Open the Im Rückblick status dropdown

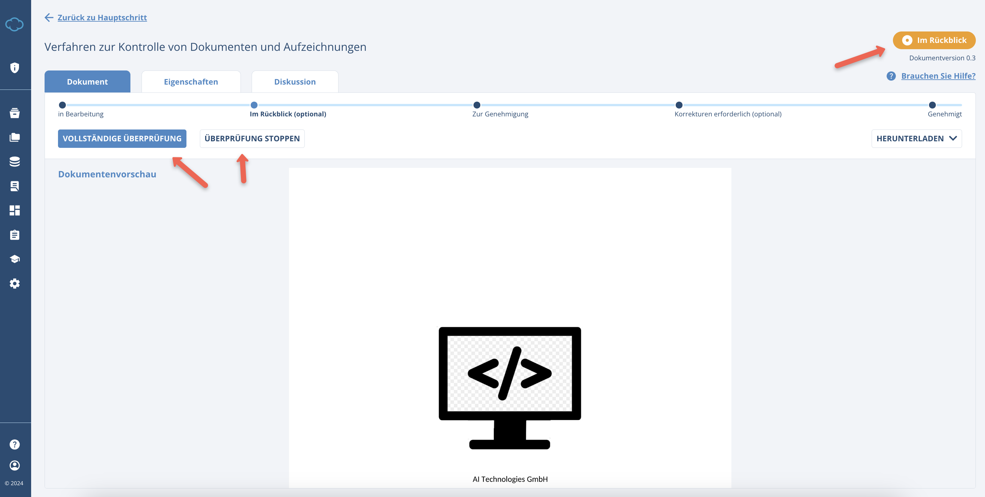tap(934, 40)
